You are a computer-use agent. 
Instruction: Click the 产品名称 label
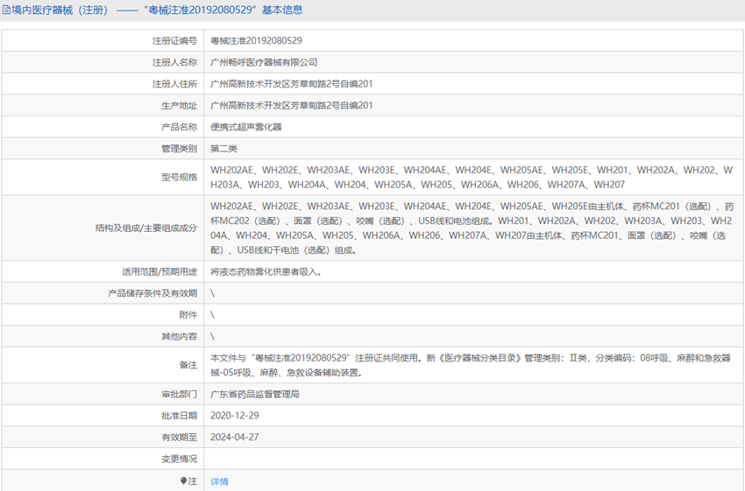click(x=179, y=127)
